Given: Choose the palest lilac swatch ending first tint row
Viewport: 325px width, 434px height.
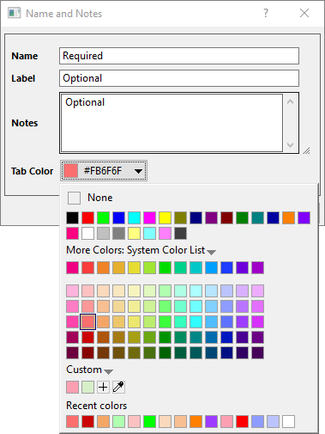Looking at the screenshot, I should click(257, 290).
